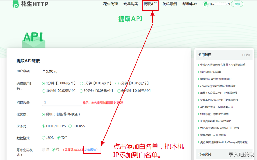Open the 花生代理 menu item

pyautogui.click(x=111, y=4)
